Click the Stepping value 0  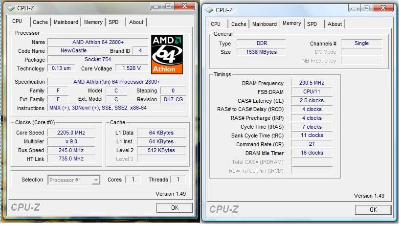[x=173, y=90]
